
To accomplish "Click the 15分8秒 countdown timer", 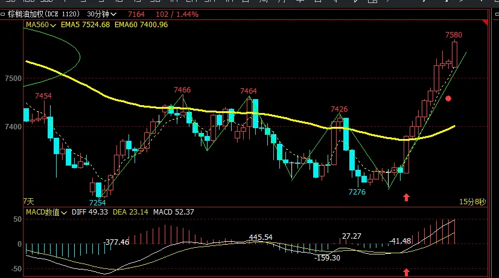I will pos(472,202).
